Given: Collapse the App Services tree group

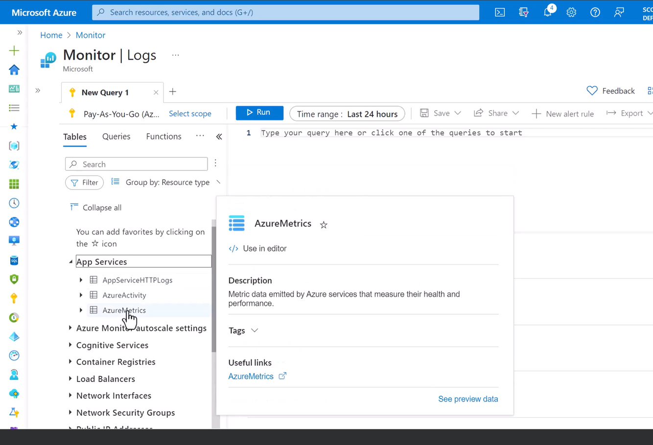Looking at the screenshot, I should click(71, 262).
